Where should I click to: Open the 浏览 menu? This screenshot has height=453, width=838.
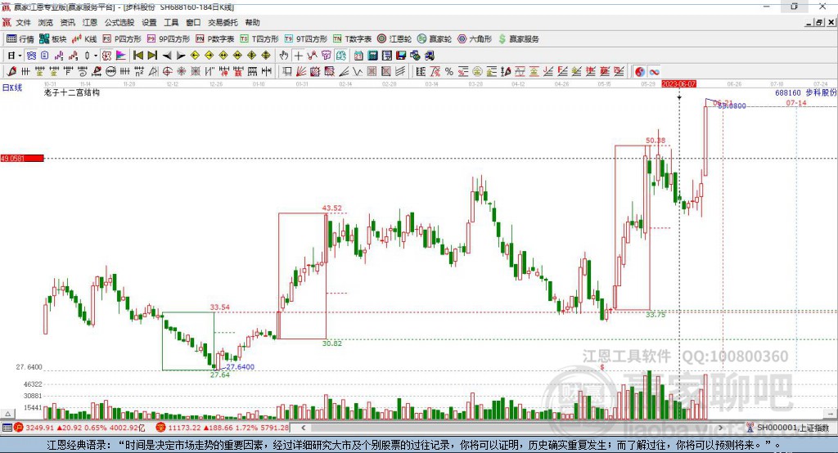[x=46, y=22]
